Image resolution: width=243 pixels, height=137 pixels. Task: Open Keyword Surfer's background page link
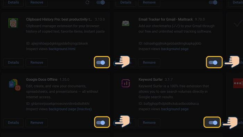[175, 109]
